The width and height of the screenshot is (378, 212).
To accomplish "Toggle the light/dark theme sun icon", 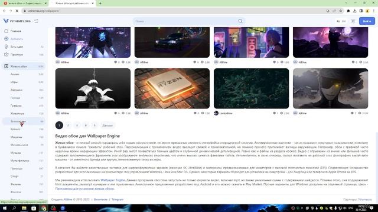I will tap(353, 21).
